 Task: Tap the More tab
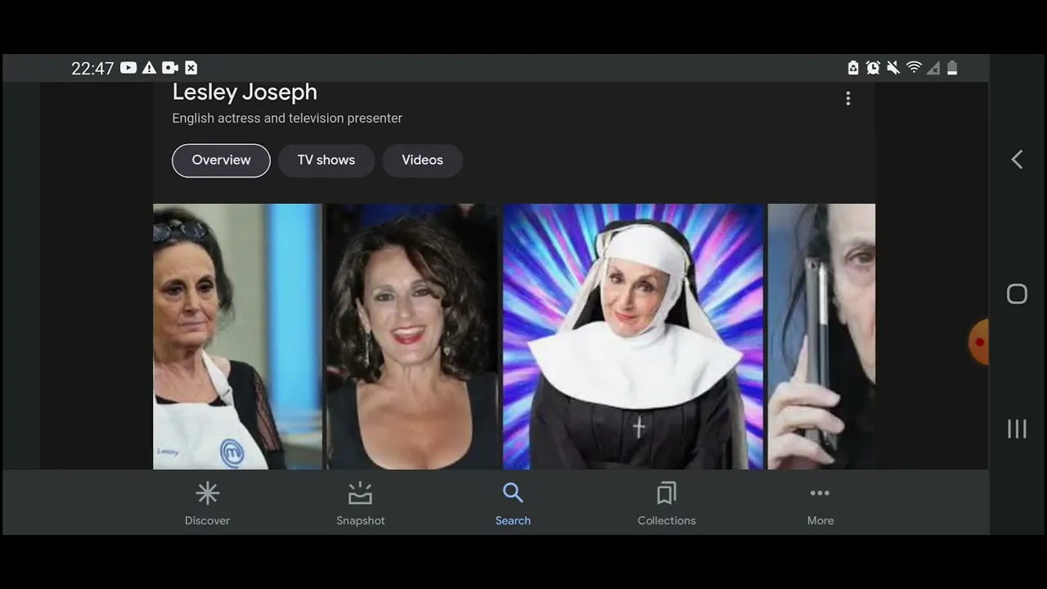(820, 503)
